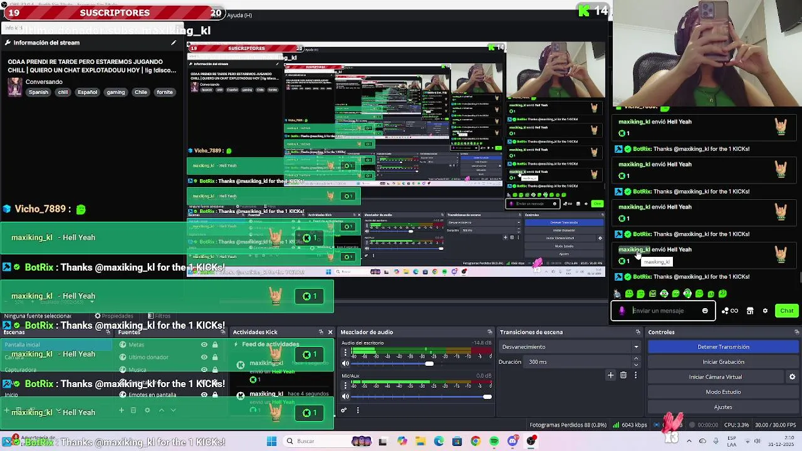Viewport: 802px width, 451px height.
Task: Open chat settings gear beside the Chat button
Action: (765, 311)
